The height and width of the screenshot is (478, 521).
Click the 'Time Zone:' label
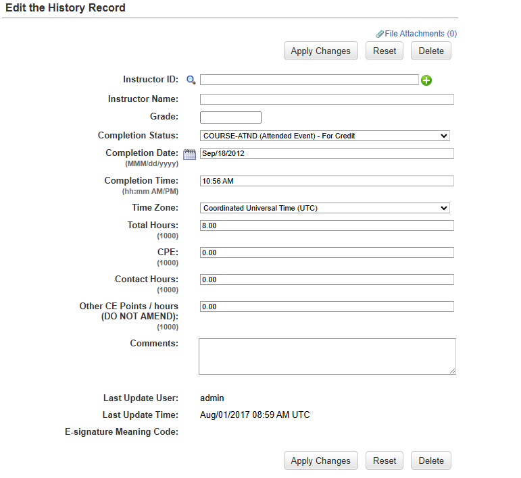point(155,207)
